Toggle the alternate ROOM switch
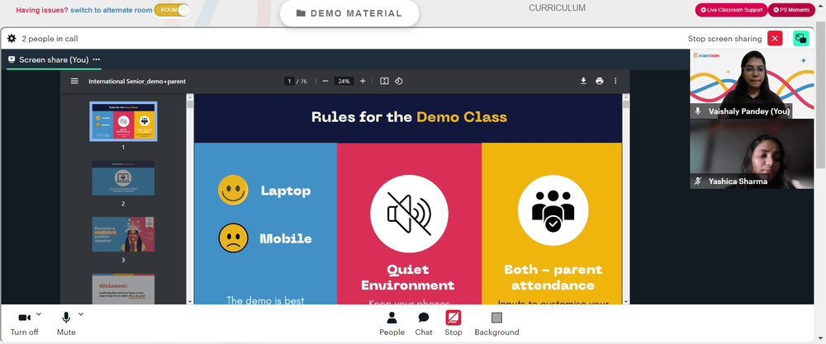This screenshot has width=826, height=344. pos(172,10)
